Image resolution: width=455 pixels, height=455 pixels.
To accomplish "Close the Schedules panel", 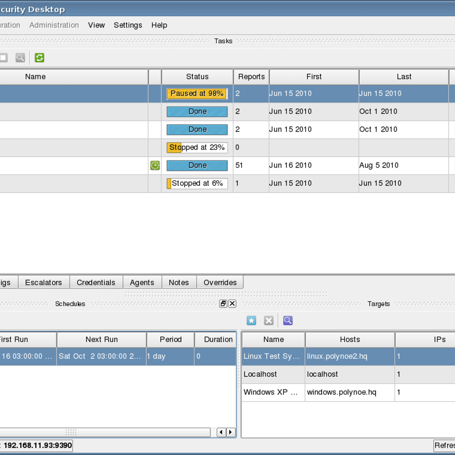I will coord(232,304).
